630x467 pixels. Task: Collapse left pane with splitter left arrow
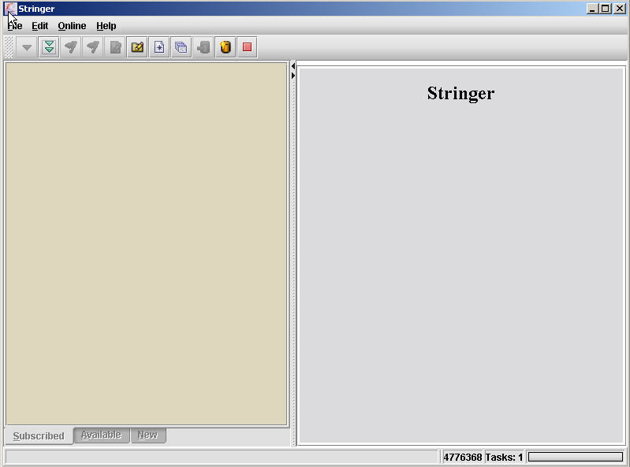[293, 66]
